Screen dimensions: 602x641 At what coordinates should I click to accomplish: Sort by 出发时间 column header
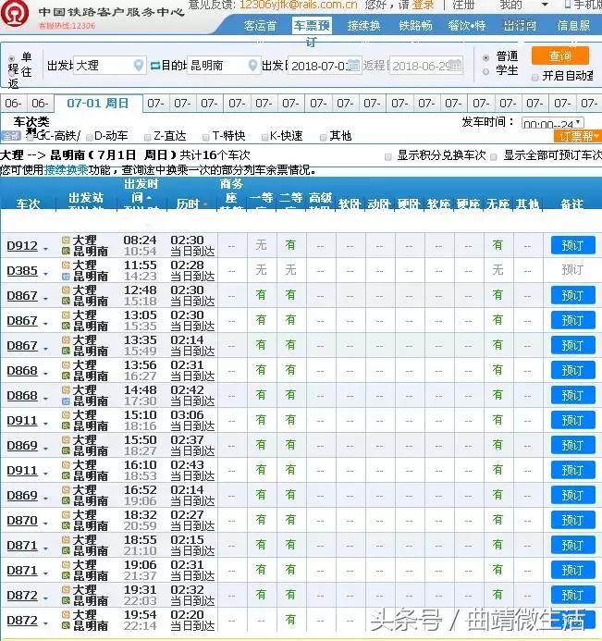(x=141, y=191)
